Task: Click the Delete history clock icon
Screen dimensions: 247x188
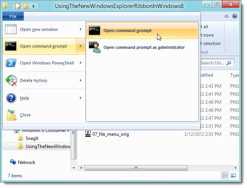Action: pos(11,80)
